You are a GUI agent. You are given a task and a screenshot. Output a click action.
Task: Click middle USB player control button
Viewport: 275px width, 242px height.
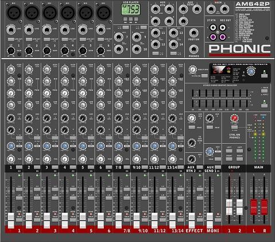pos(131,19)
